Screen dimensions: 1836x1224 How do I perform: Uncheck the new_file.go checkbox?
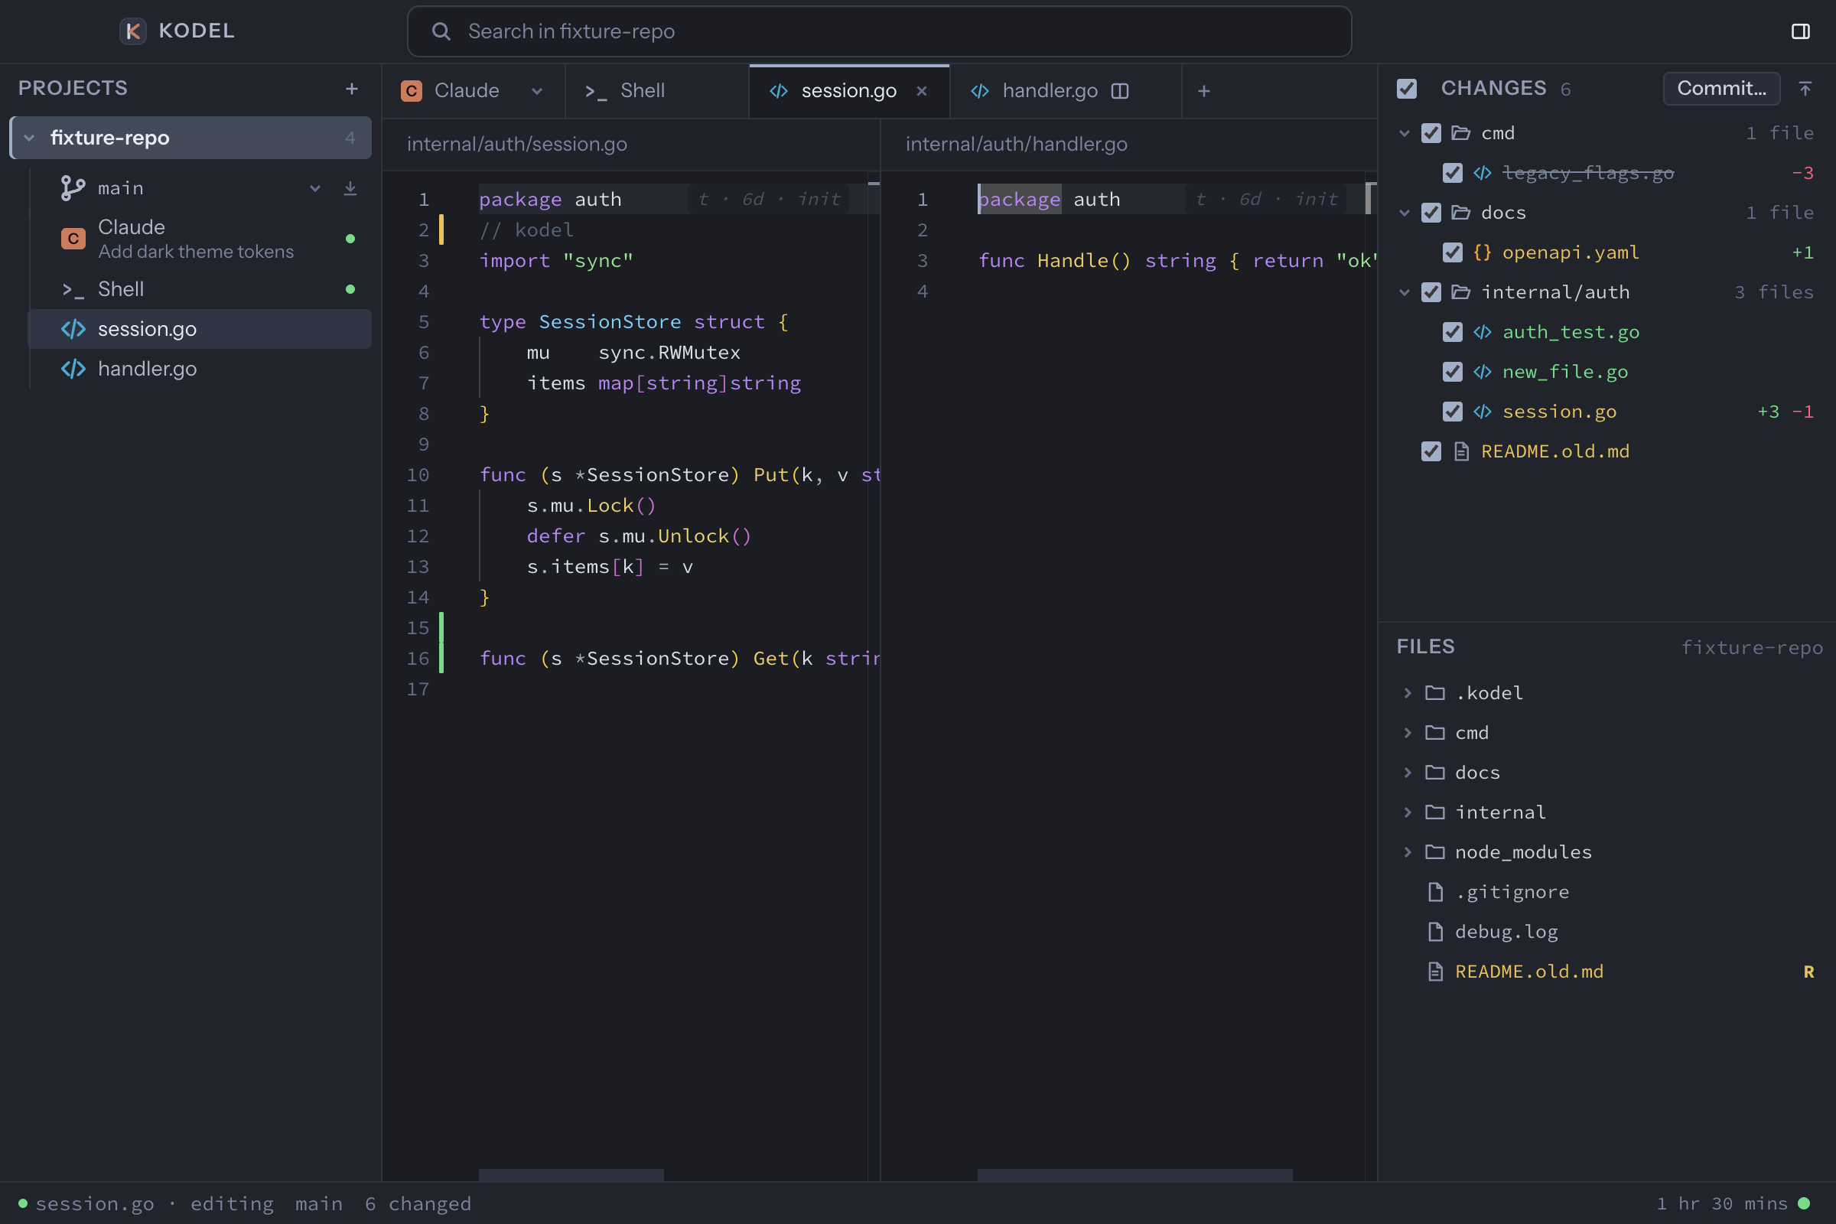point(1452,373)
